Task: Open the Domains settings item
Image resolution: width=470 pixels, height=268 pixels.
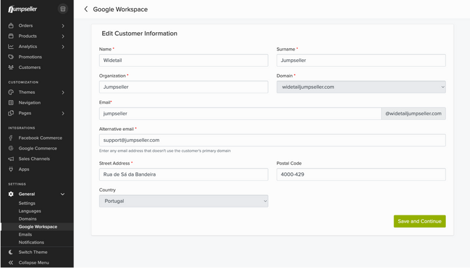Action: click(29, 219)
